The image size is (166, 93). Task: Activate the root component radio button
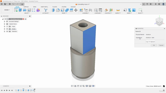click(25, 19)
